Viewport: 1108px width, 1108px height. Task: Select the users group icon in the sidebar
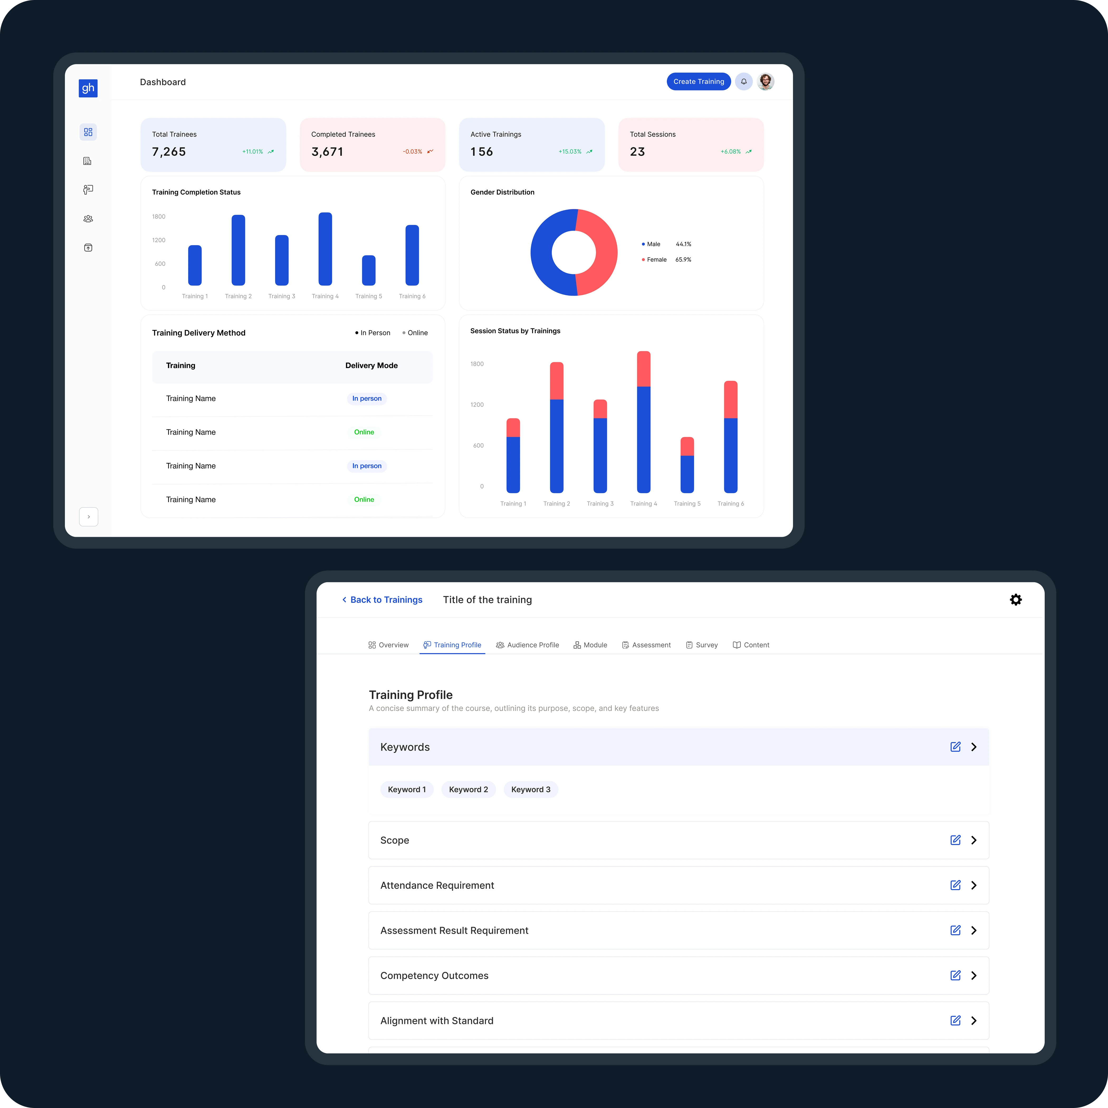[88, 218]
